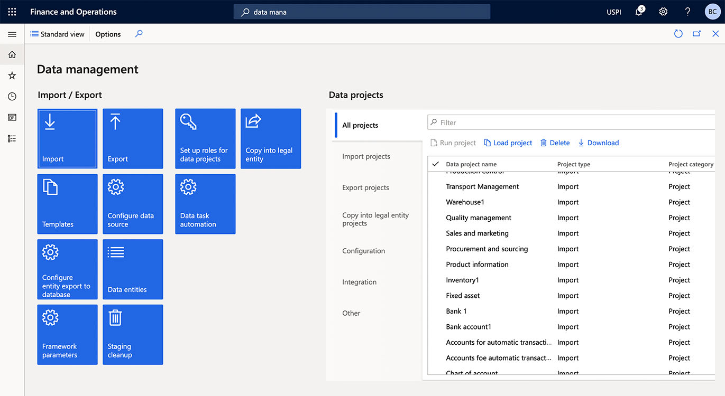Select the Quality management project row

pyautogui.click(x=571, y=218)
